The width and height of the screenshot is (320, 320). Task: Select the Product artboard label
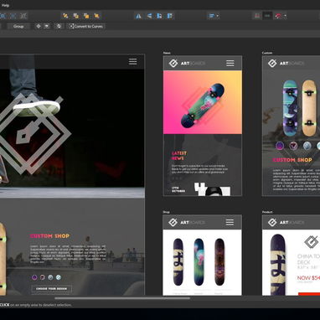(267, 212)
